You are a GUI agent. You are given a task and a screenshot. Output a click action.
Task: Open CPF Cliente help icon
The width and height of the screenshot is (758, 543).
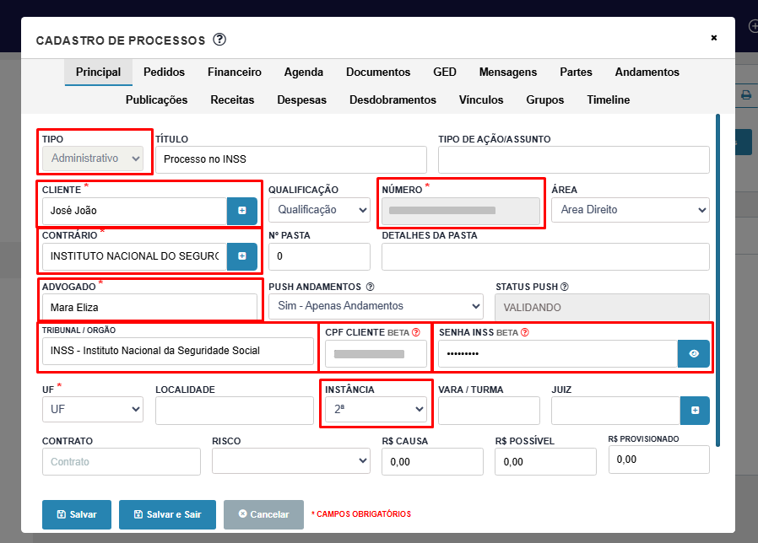coord(416,332)
